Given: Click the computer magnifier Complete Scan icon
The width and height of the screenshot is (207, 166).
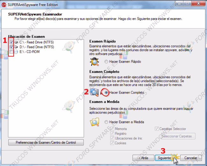Looking at the screenshot, I should pos(94,93).
